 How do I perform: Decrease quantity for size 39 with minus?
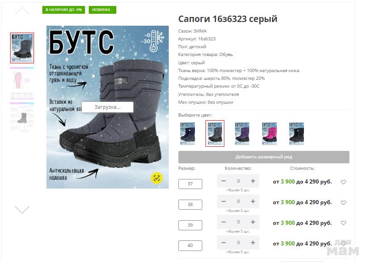pyautogui.click(x=223, y=222)
